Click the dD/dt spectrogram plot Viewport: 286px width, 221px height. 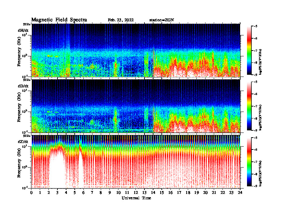[x=136, y=106]
